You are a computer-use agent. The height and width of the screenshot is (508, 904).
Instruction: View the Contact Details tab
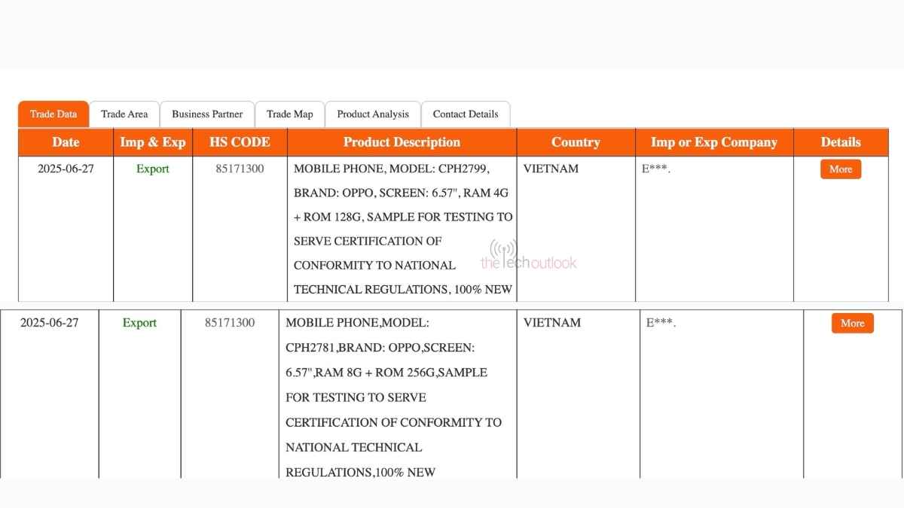[466, 114]
